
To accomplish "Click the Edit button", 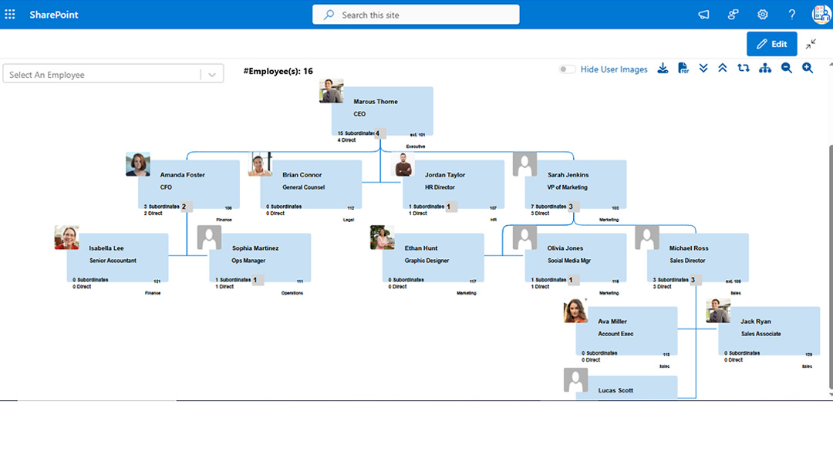I will pos(772,43).
